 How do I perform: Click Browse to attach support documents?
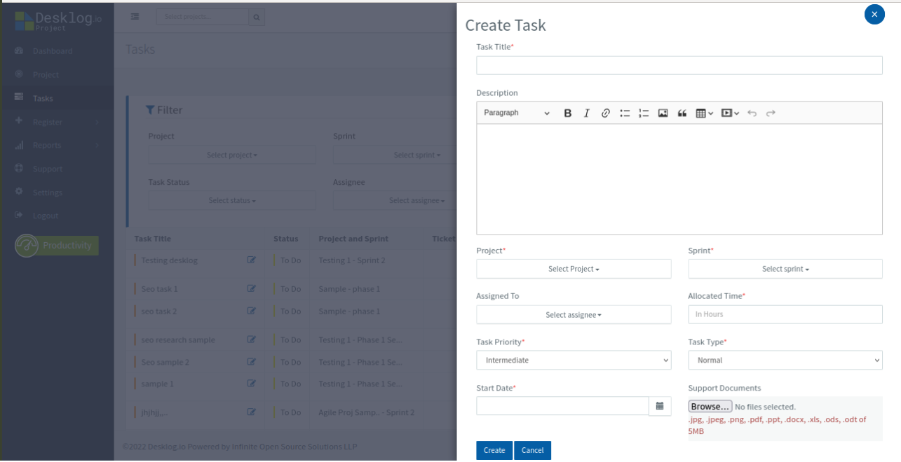tap(710, 407)
